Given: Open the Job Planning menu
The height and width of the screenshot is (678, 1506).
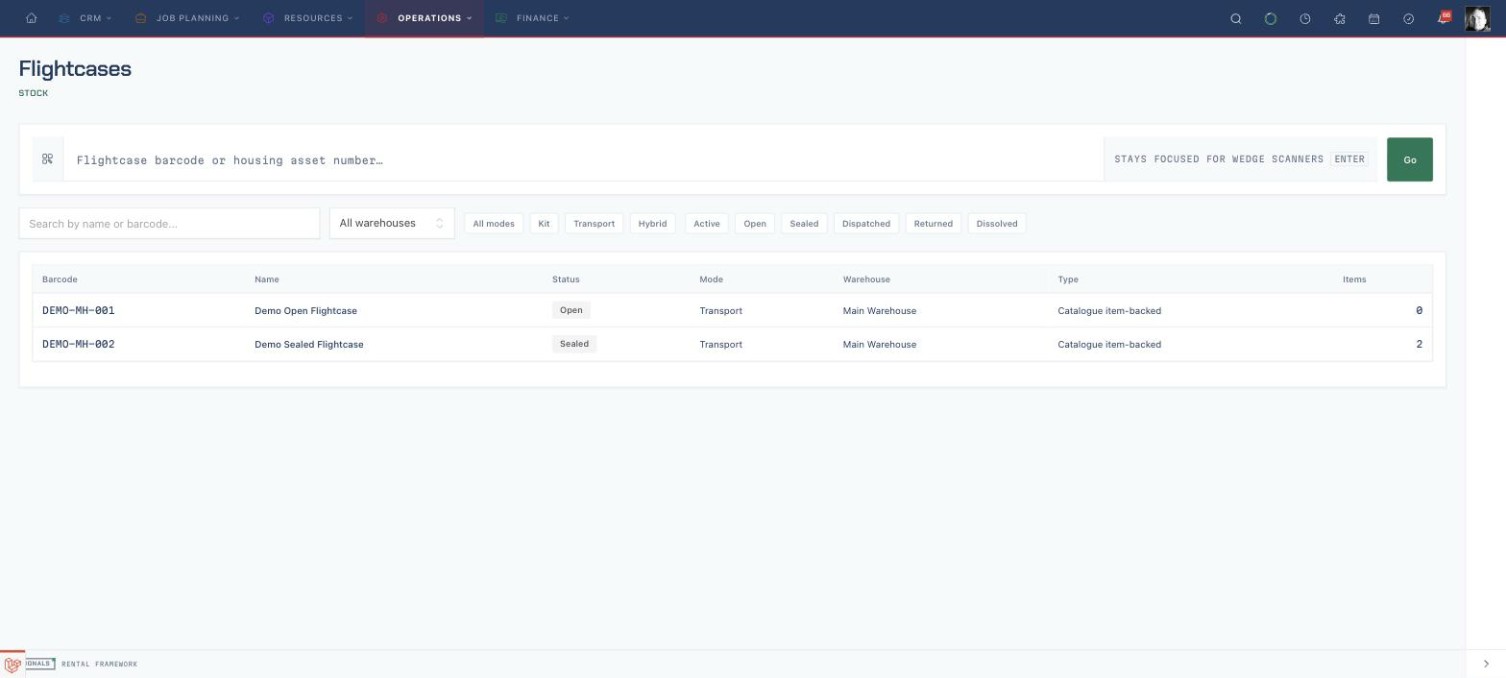Looking at the screenshot, I should pos(187,18).
